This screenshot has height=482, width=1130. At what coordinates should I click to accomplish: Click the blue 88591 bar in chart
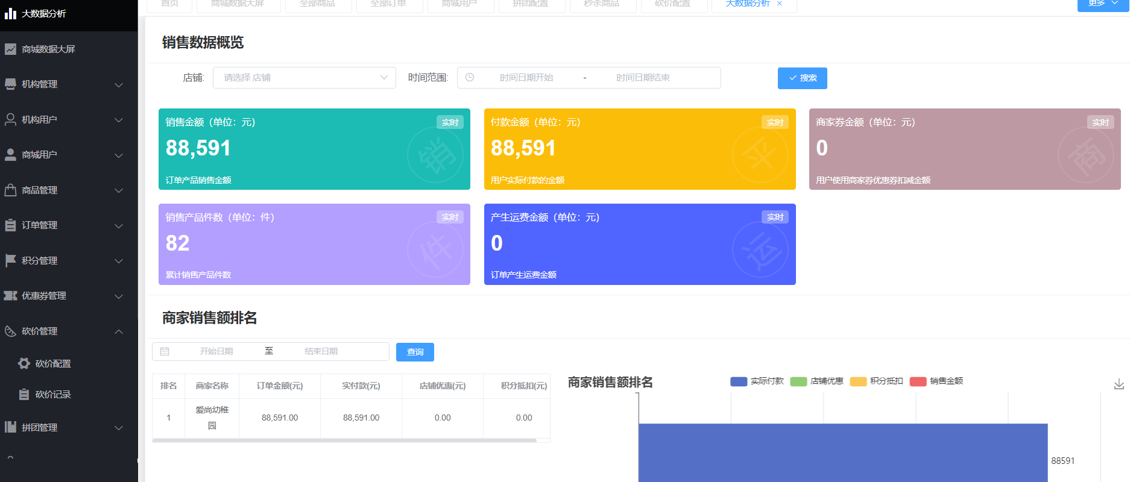coord(843,453)
